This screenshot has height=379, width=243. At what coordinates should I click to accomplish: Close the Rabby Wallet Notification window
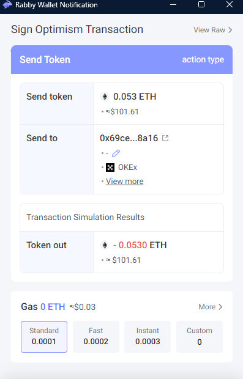(230, 5)
